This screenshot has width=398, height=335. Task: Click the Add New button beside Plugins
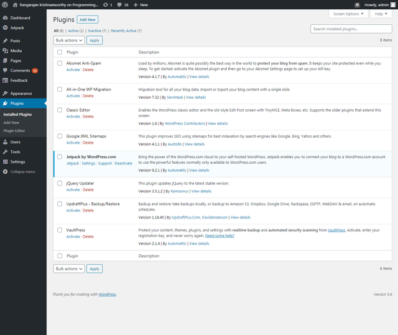click(88, 19)
